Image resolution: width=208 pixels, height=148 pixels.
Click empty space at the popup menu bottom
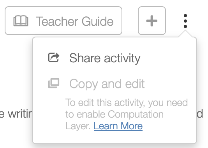(115, 137)
